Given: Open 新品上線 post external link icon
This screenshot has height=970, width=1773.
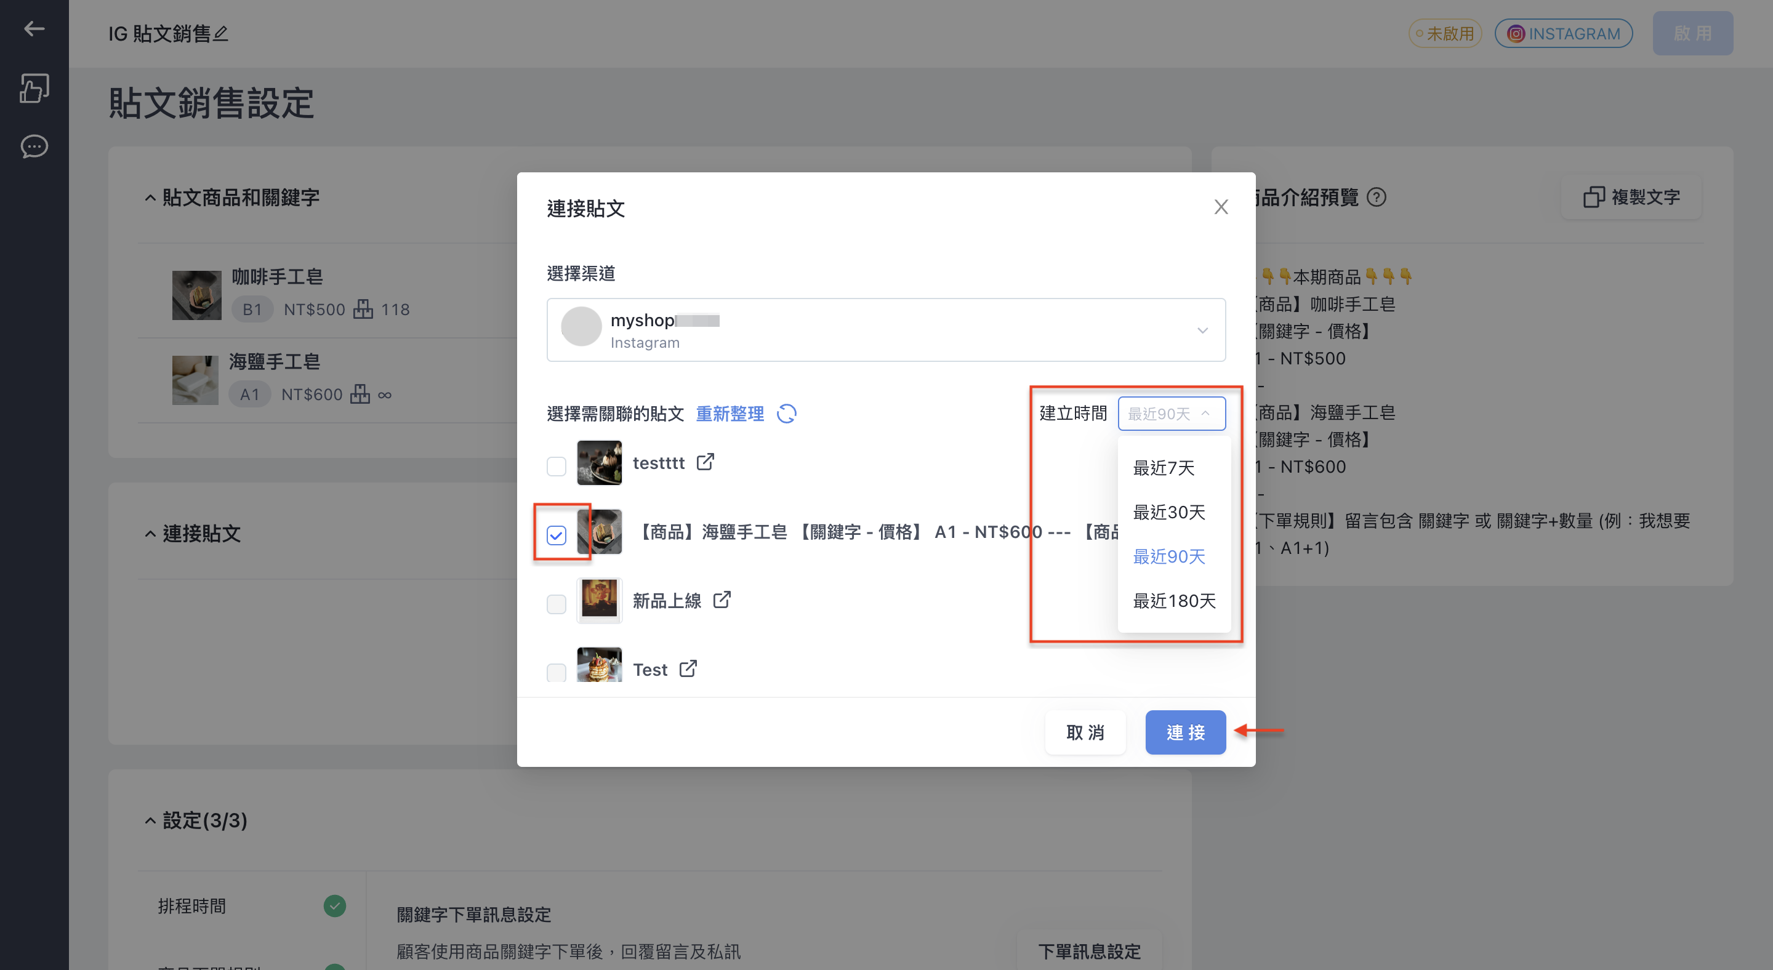Looking at the screenshot, I should click(x=722, y=600).
